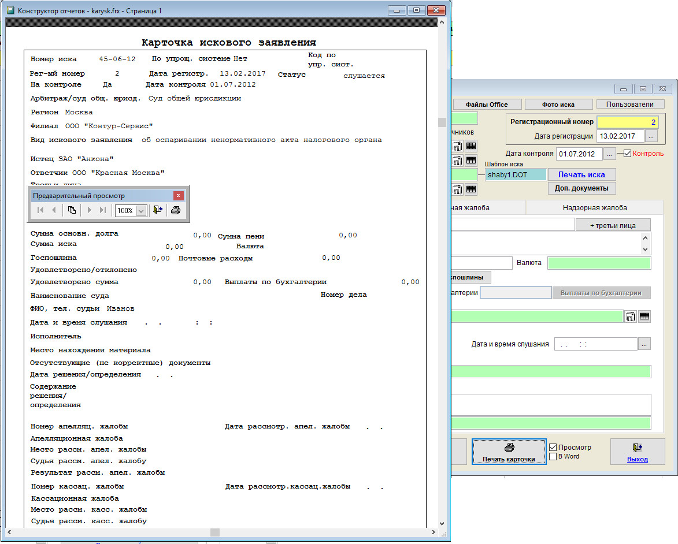
Task: Go to first page of preview
Action: (x=40, y=210)
